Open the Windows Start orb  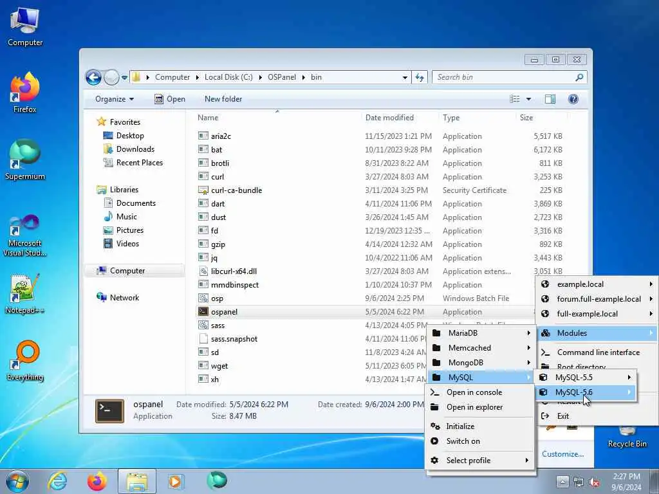(17, 481)
